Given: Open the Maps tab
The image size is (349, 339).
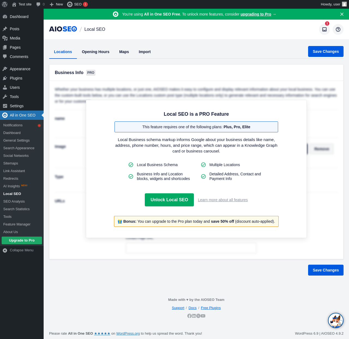Looking at the screenshot, I should [124, 52].
